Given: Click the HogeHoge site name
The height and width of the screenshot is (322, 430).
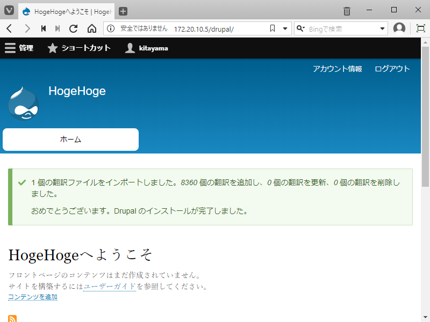Looking at the screenshot, I should pyautogui.click(x=77, y=91).
